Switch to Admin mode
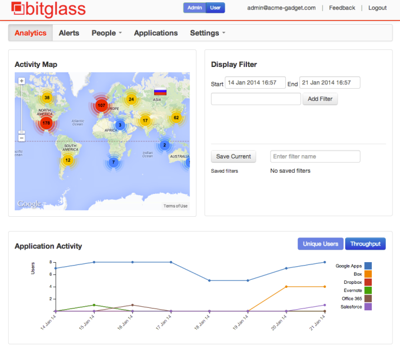400x352 pixels. pos(195,8)
